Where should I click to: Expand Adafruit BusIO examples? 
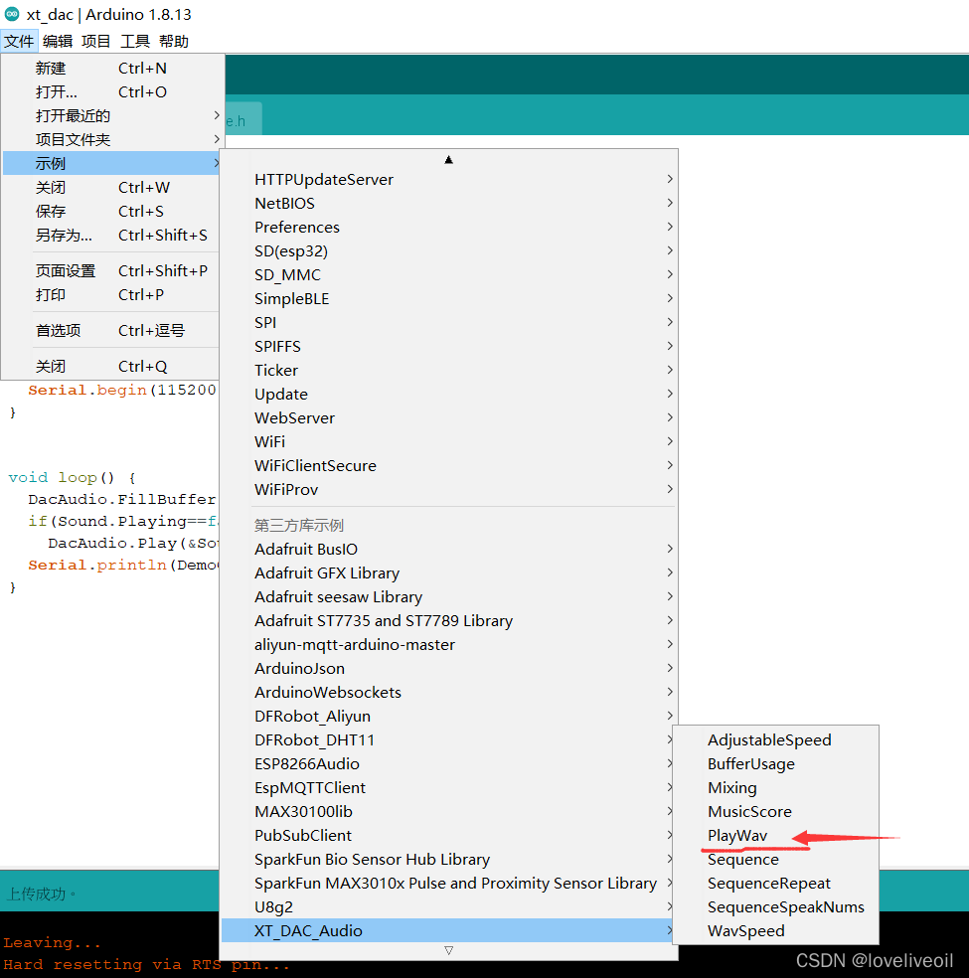[449, 549]
